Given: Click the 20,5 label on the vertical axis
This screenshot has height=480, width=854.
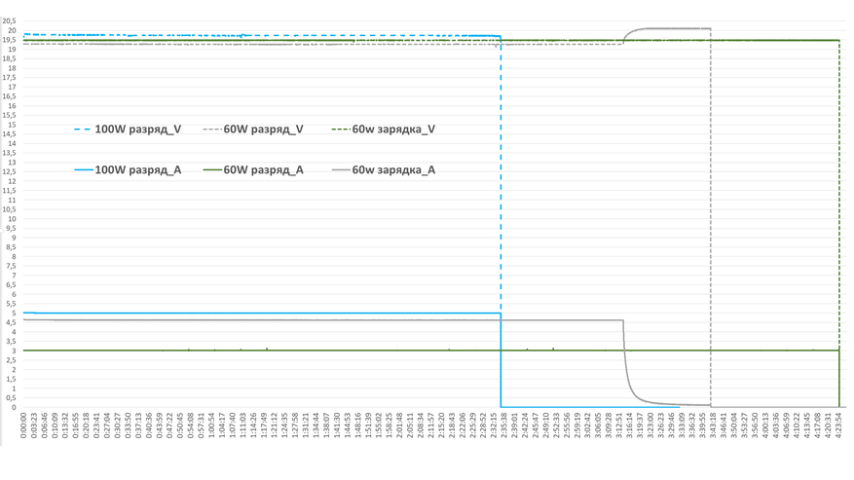Looking at the screenshot, I should [x=10, y=20].
